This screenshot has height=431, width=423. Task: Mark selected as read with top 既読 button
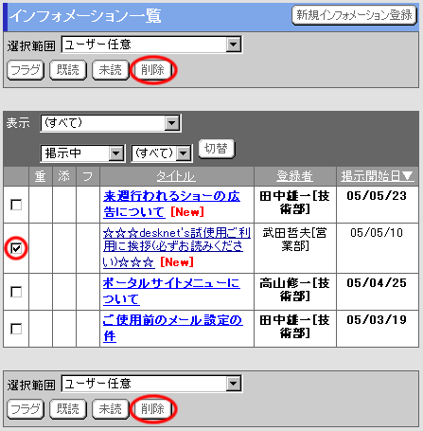pyautogui.click(x=68, y=70)
